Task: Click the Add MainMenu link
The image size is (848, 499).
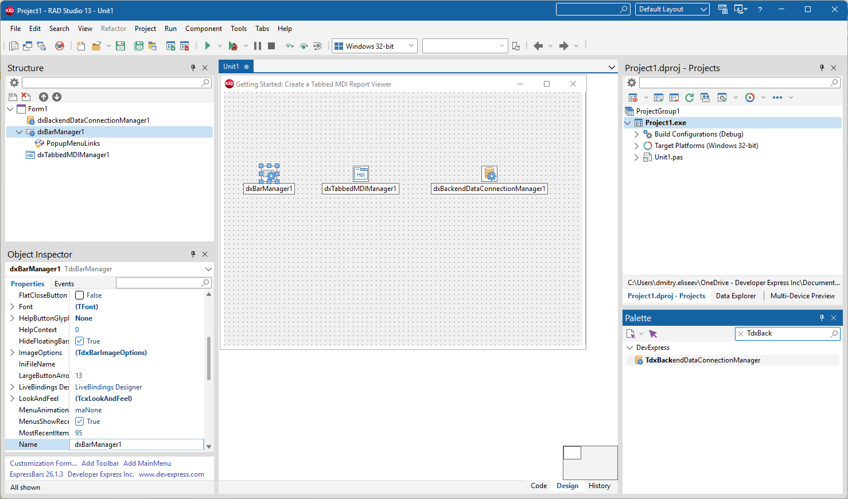Action: (147, 463)
